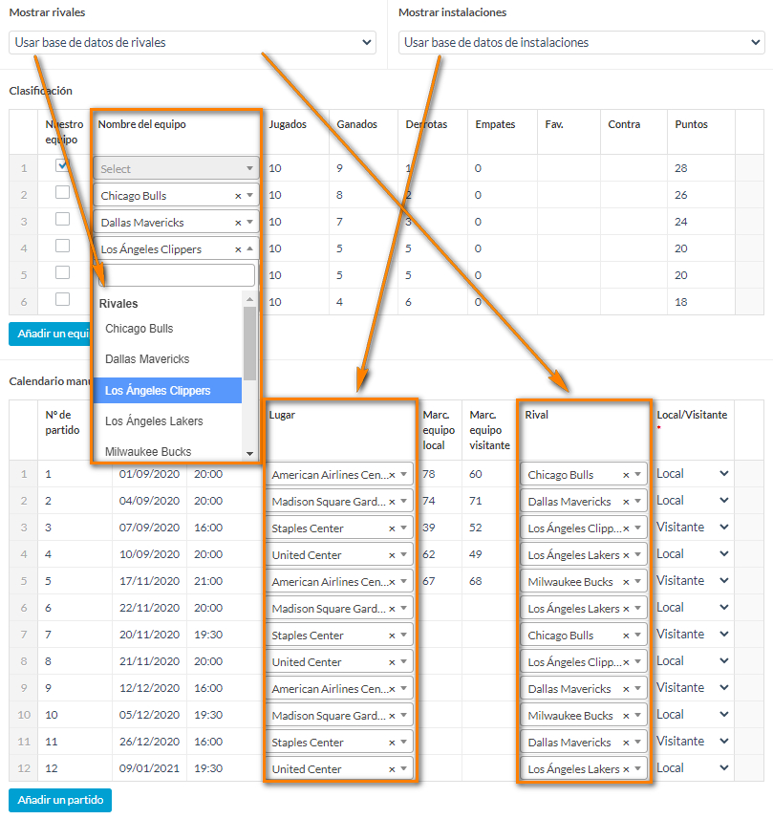Expand the Dallas Mavericks team name combo arrow in row 3
The height and width of the screenshot is (819, 773).
tap(249, 222)
